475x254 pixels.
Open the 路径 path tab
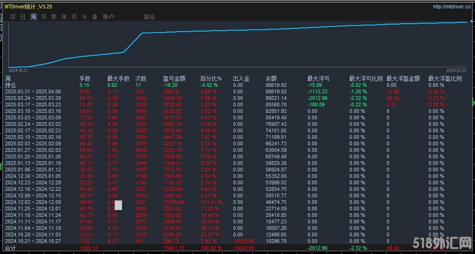tap(149, 17)
